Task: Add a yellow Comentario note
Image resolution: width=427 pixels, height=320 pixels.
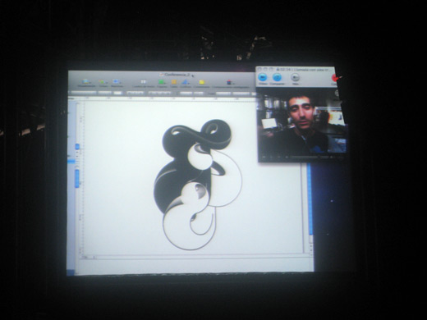Action: (202, 82)
